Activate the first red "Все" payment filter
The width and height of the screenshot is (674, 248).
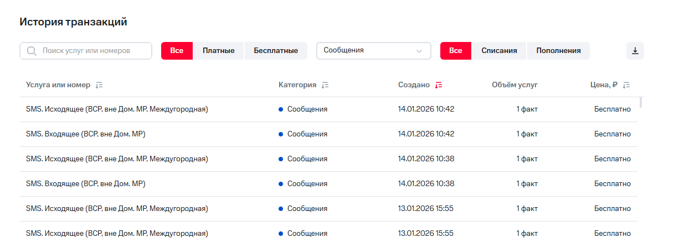coord(177,51)
